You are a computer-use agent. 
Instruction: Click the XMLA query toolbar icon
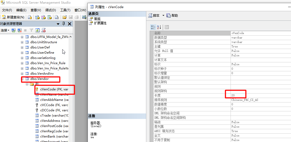coord(49,17)
